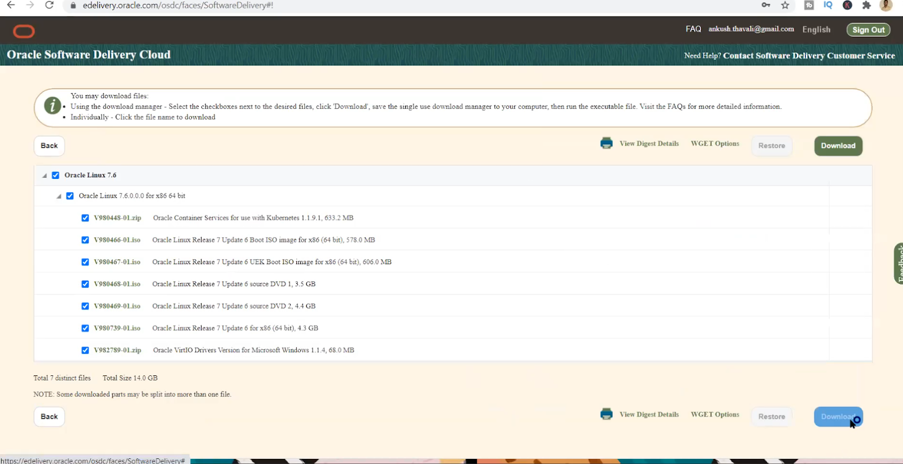
Task: Open the Chrome profile avatar
Action: (x=886, y=5)
